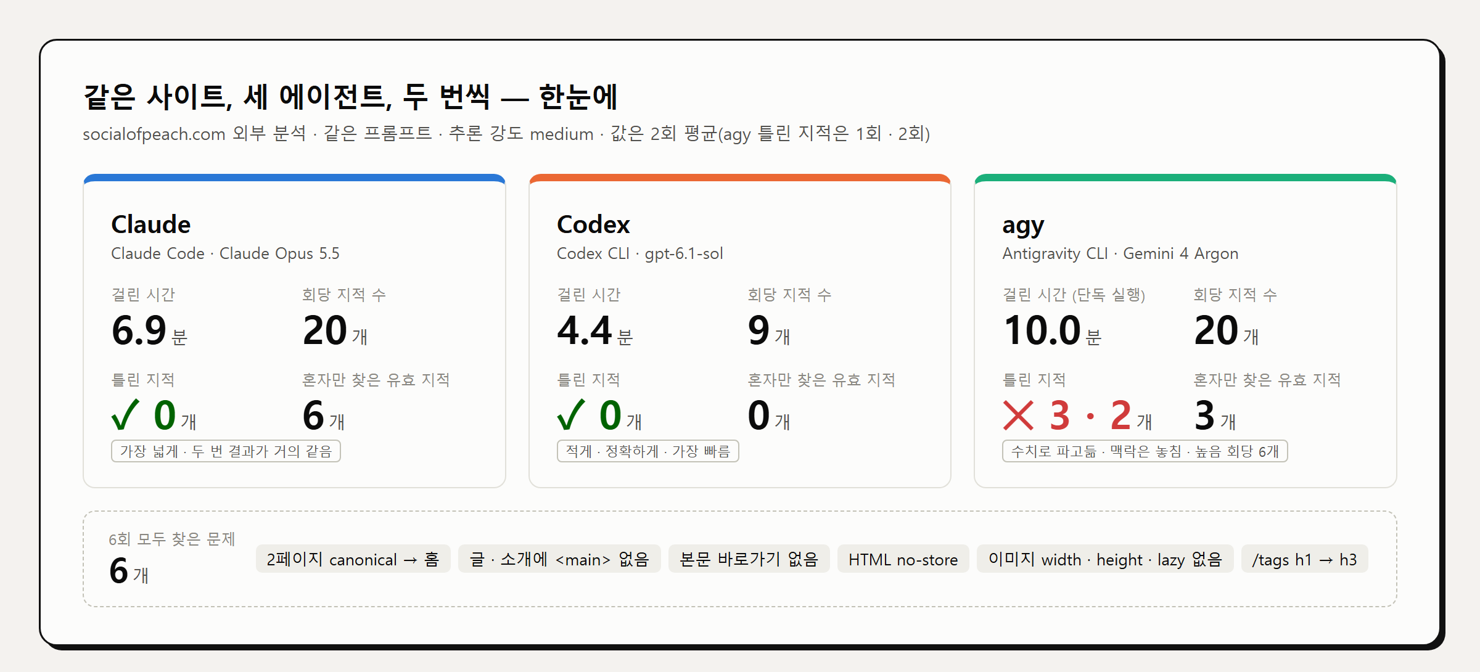Click 'Codex CLI · gpt-6.1-sol' subtitle

639,253
